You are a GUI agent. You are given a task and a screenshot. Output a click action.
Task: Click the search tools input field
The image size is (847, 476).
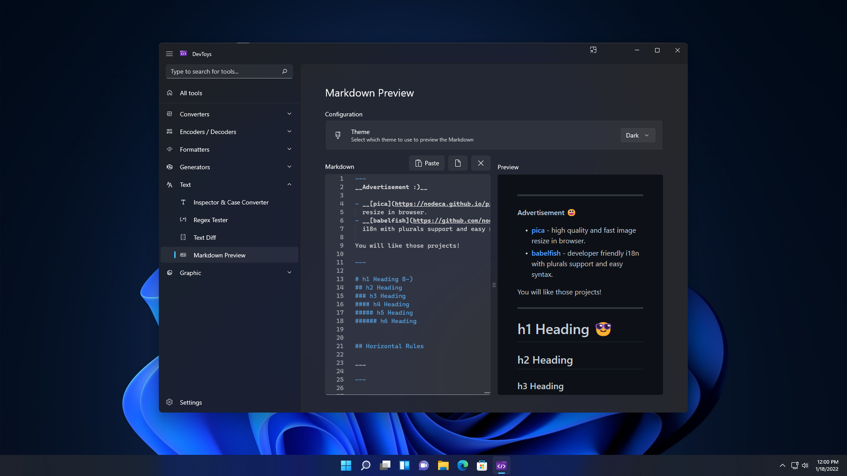pos(228,71)
